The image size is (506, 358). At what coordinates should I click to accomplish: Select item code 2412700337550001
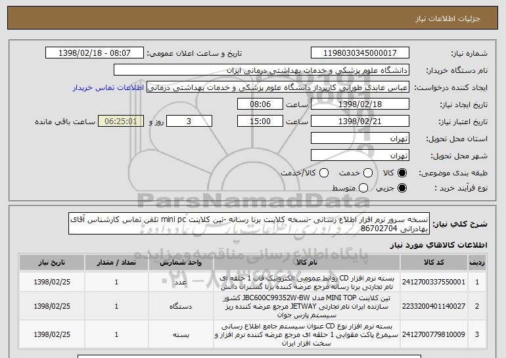tap(434, 282)
